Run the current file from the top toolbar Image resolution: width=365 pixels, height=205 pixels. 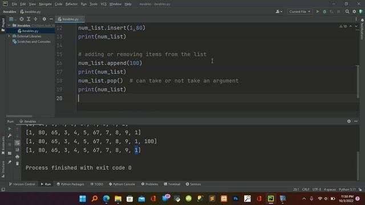(x=318, y=11)
